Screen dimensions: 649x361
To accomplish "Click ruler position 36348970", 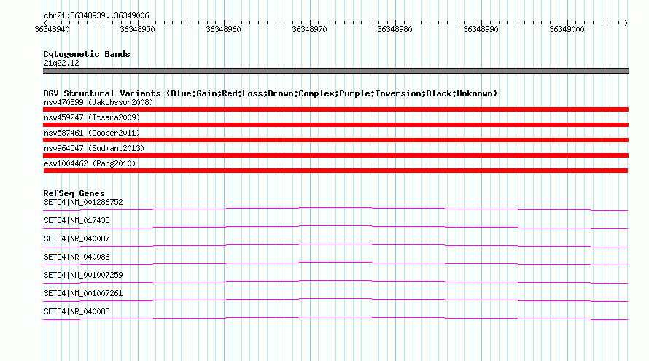I will (310, 29).
